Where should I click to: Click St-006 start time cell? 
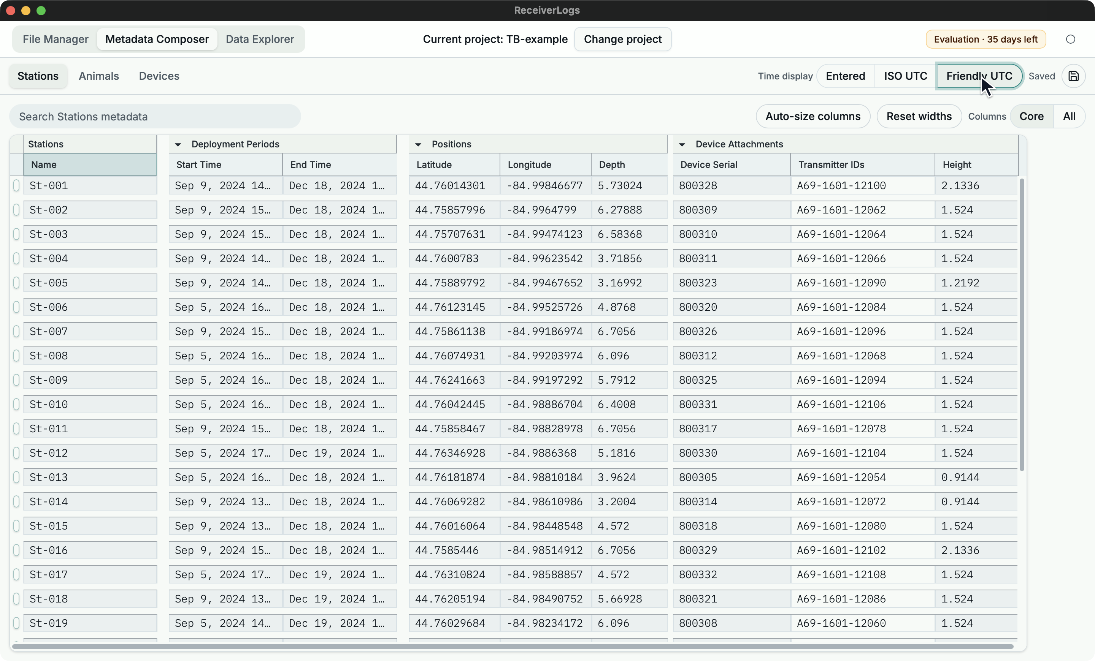(226, 307)
